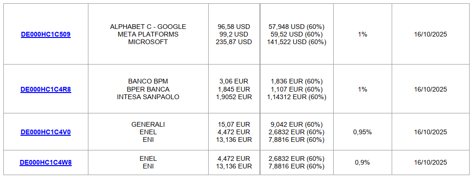Open the DE000HC1C509 ISIN link
The image size is (472, 177).
tap(46, 35)
